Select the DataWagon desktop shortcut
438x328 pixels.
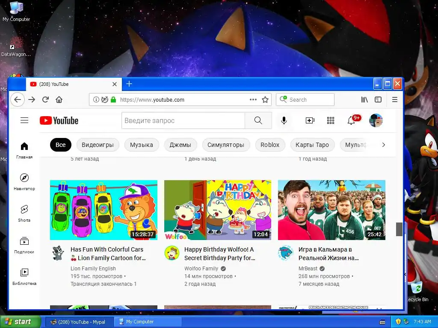click(x=16, y=47)
